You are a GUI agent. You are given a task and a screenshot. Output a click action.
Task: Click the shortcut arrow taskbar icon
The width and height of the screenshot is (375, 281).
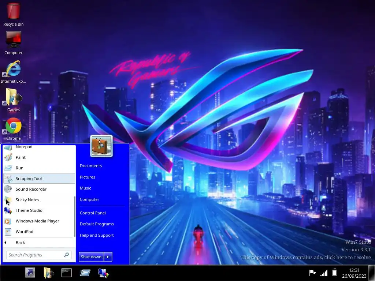tap(30, 273)
